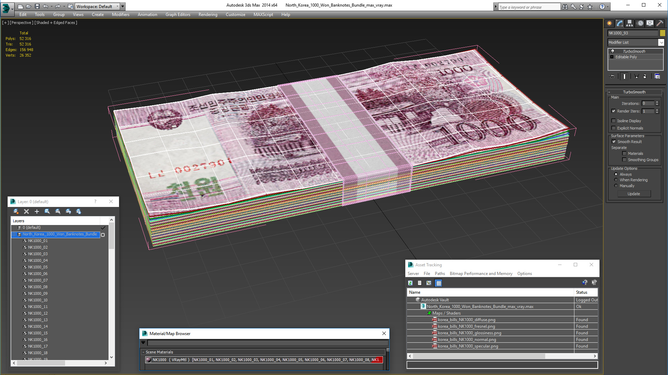Select When Rendering update option
Viewport: 668px width, 375px height.
click(616, 180)
